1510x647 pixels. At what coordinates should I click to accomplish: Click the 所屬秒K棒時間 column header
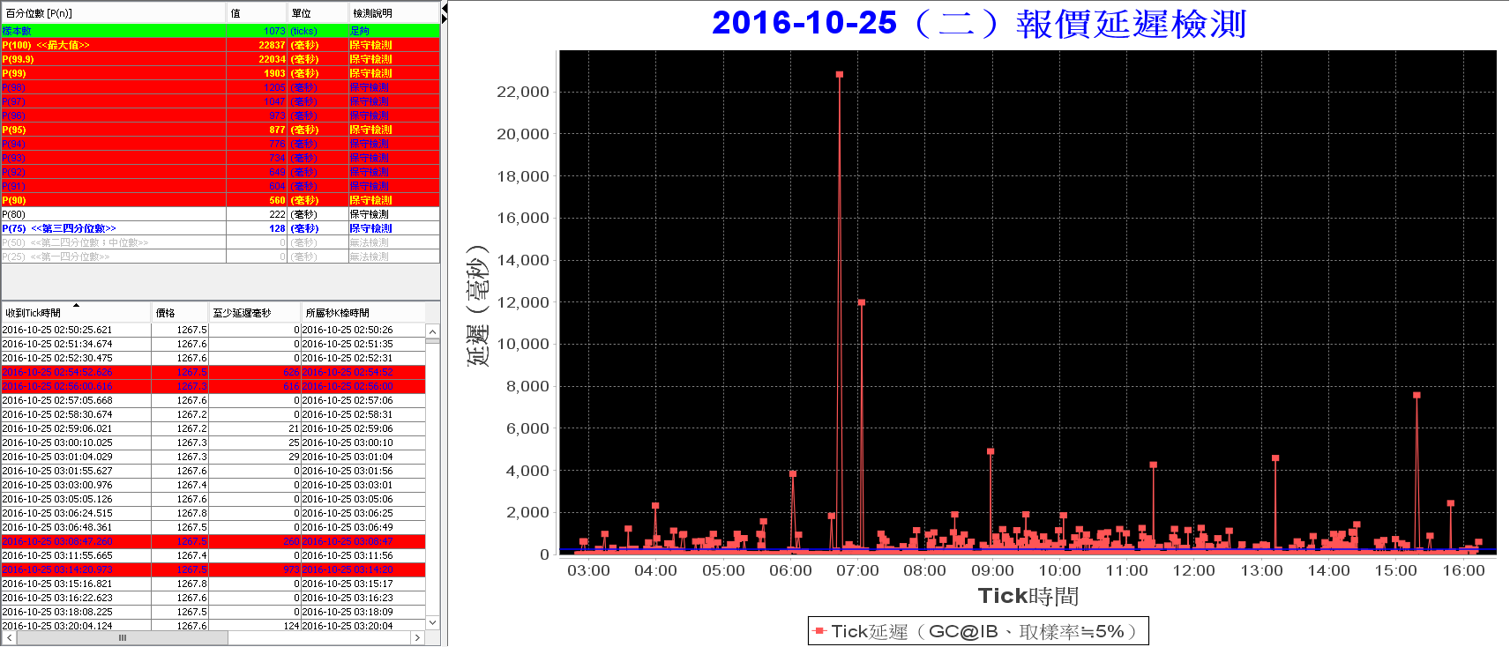[363, 313]
